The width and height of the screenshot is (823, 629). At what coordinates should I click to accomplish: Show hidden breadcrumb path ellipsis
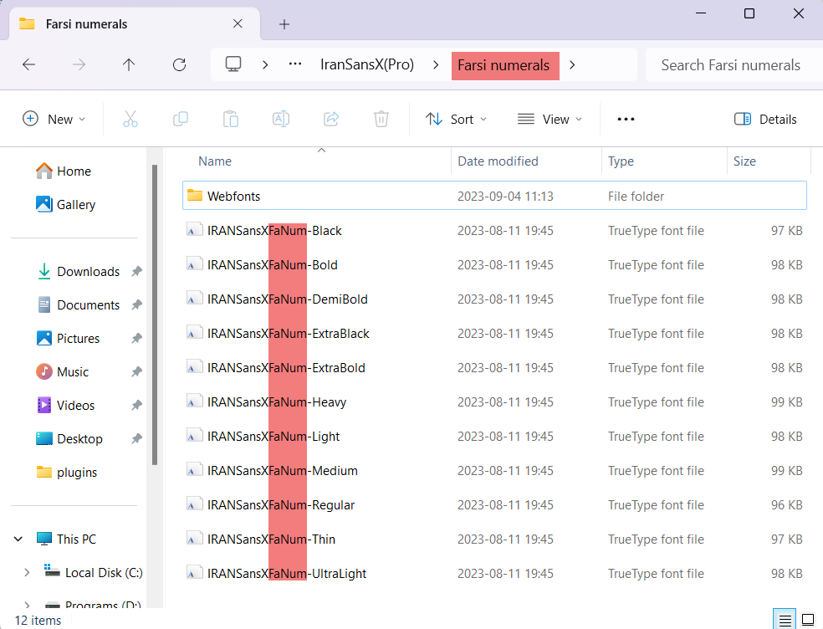(x=295, y=64)
